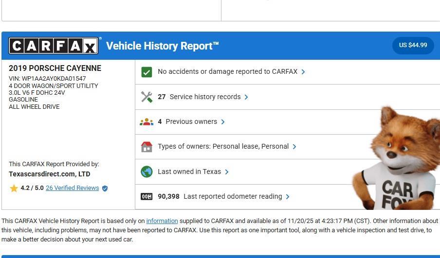Viewport: 440px width, 258px height.
Task: Expand the service history records chevron
Action: [246, 97]
